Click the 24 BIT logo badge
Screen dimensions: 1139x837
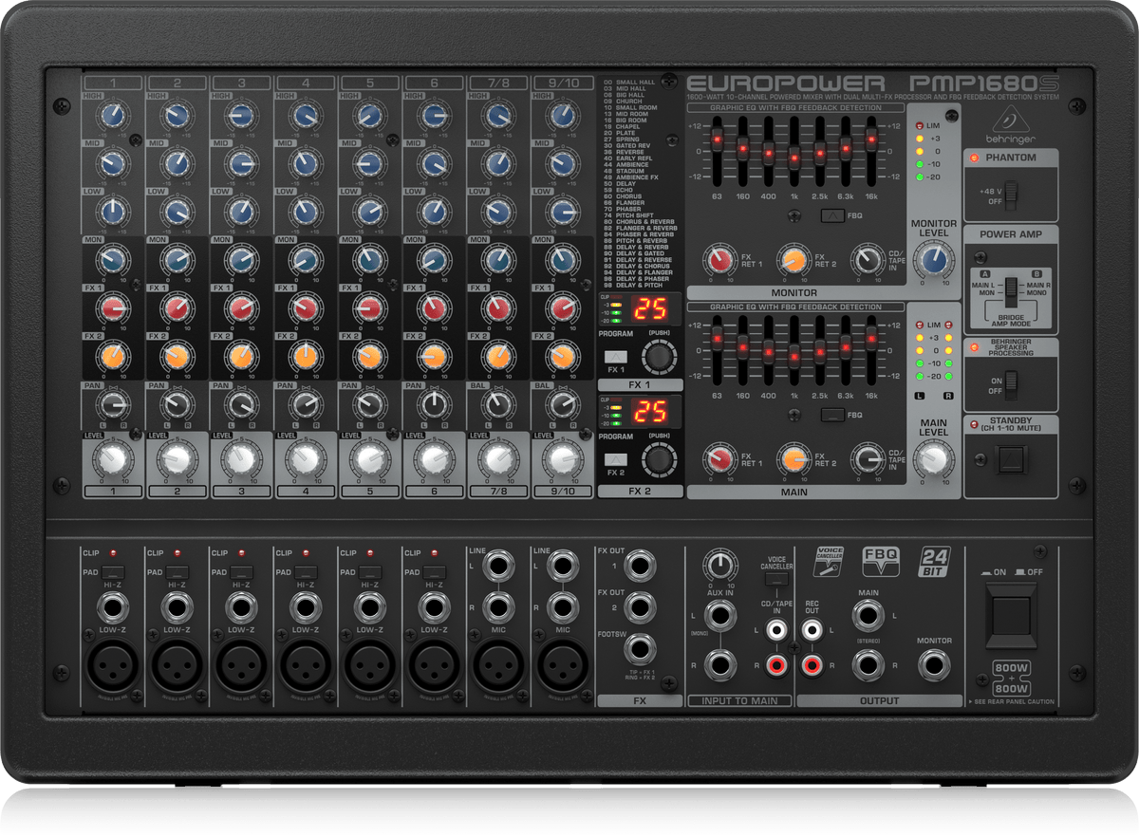(x=934, y=562)
